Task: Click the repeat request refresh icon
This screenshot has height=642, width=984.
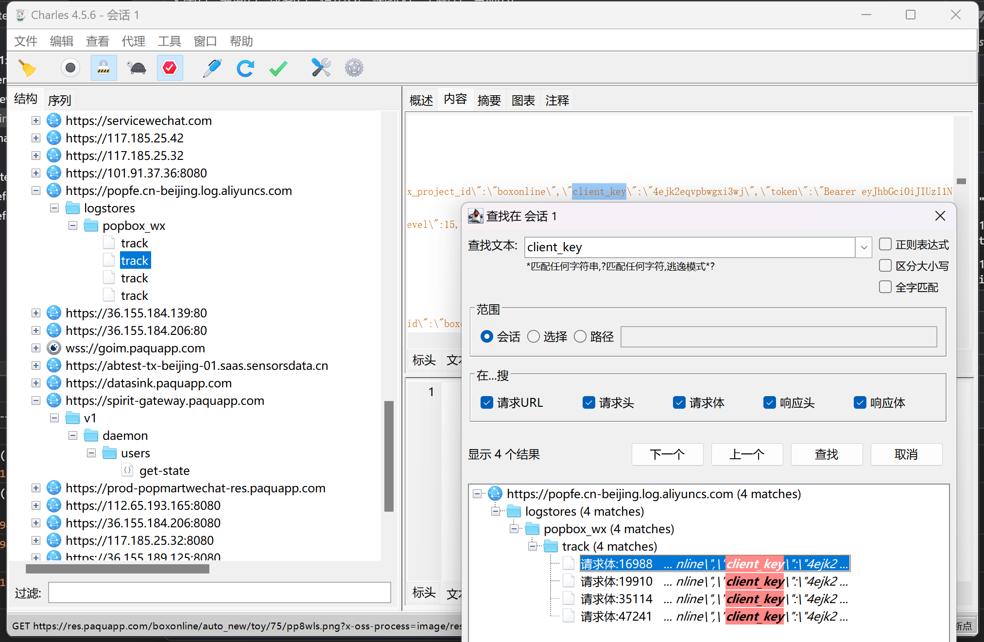Action: [245, 68]
